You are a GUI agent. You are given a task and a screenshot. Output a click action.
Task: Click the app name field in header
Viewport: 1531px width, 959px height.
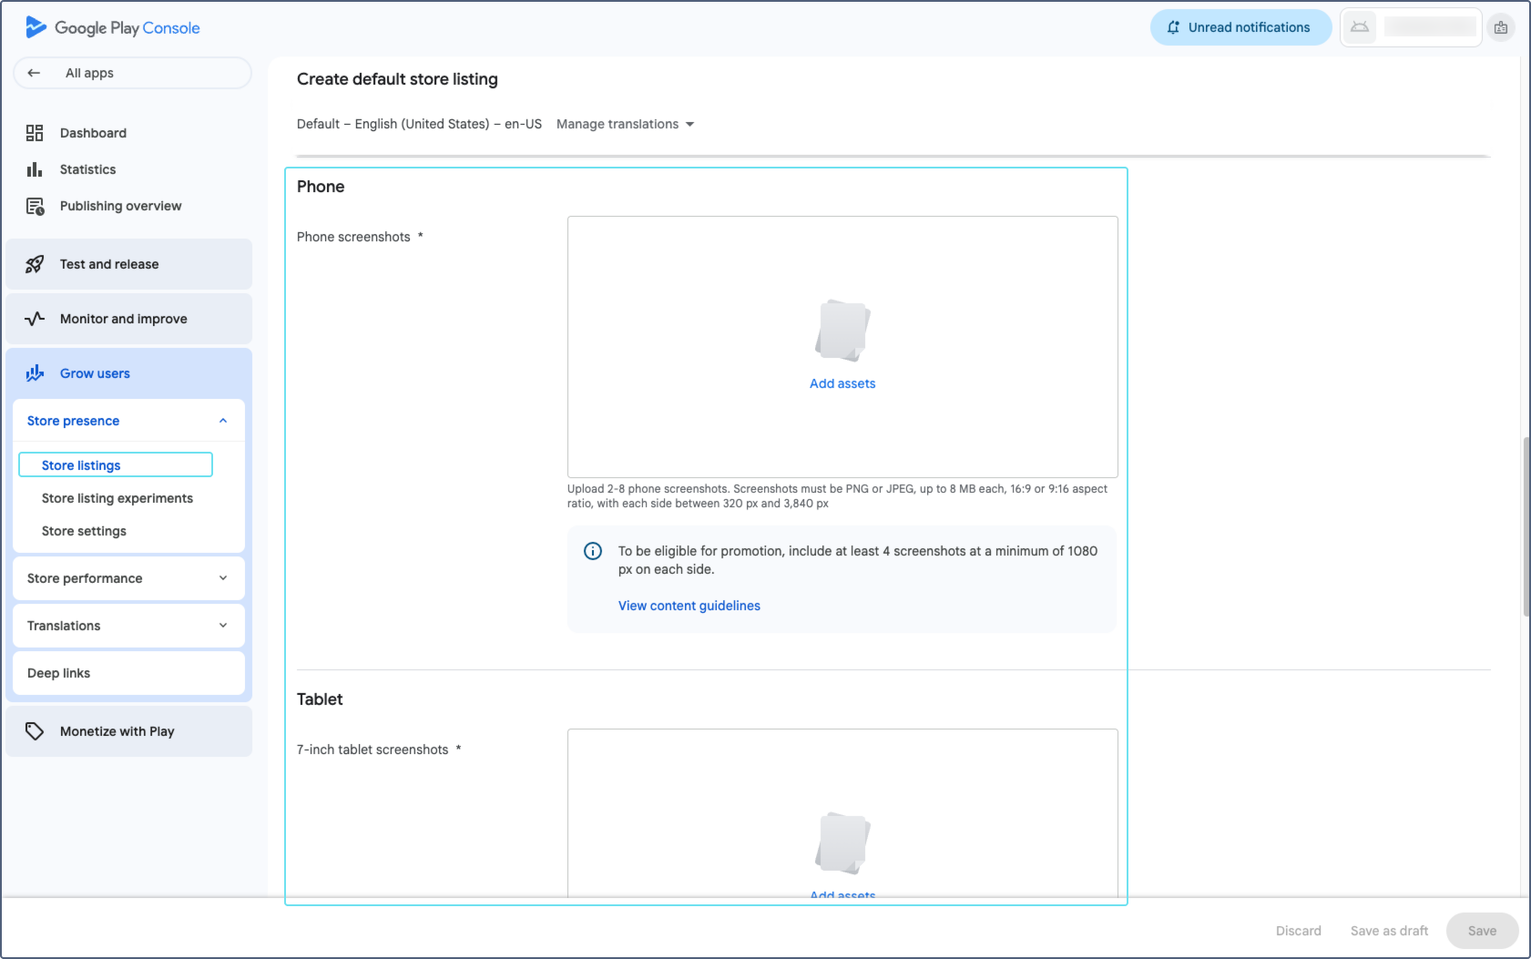point(1430,27)
